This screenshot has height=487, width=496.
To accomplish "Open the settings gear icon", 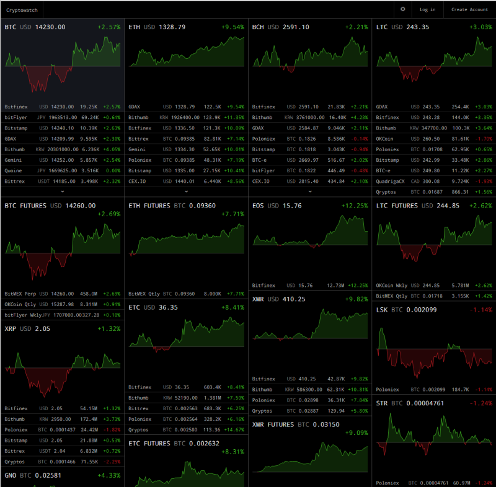I will coord(402,9).
